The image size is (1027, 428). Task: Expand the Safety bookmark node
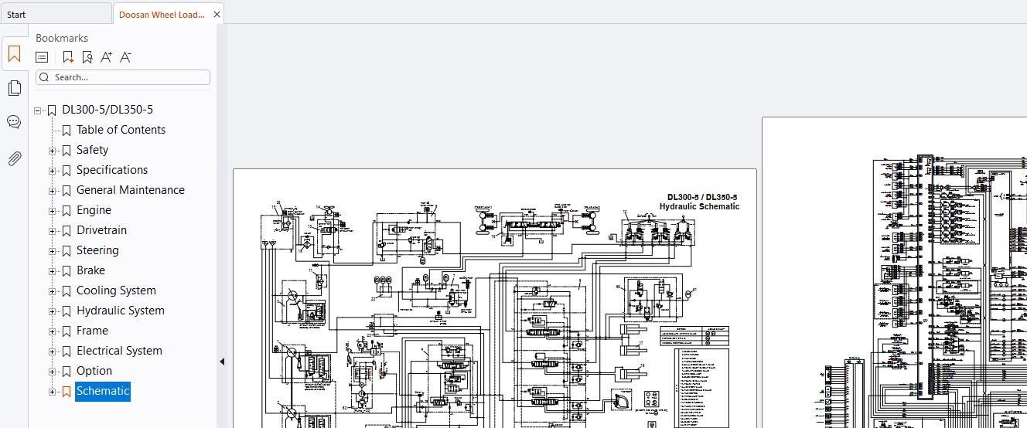point(52,151)
